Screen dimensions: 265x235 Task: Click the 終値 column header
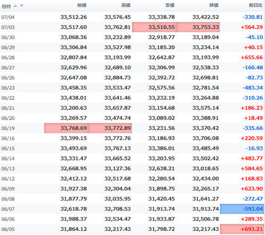[214, 5]
